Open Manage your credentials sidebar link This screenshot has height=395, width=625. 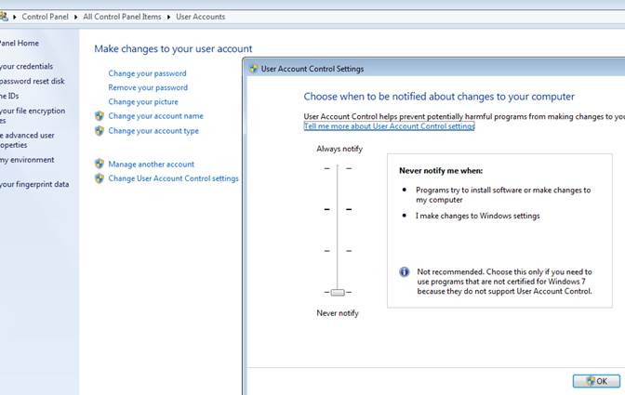coord(26,66)
